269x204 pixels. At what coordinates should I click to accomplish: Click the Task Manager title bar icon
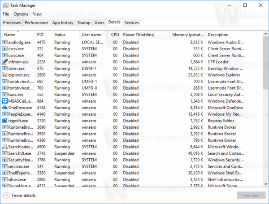click(6, 5)
